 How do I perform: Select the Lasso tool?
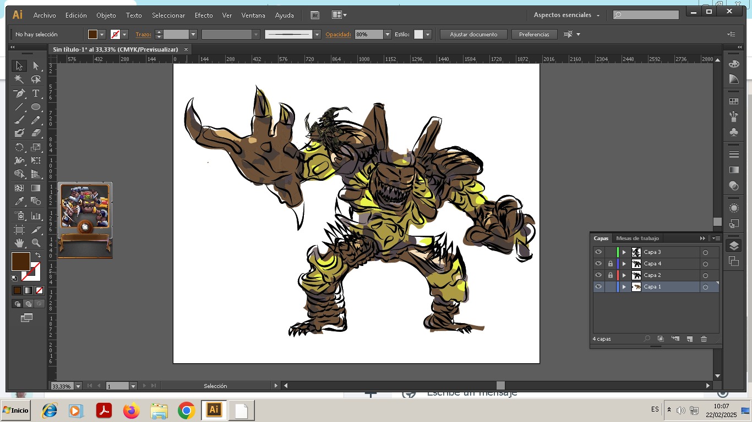(36, 80)
